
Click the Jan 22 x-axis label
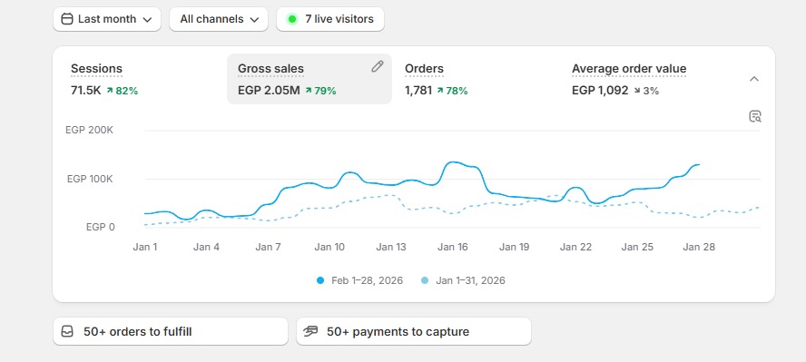(575, 247)
